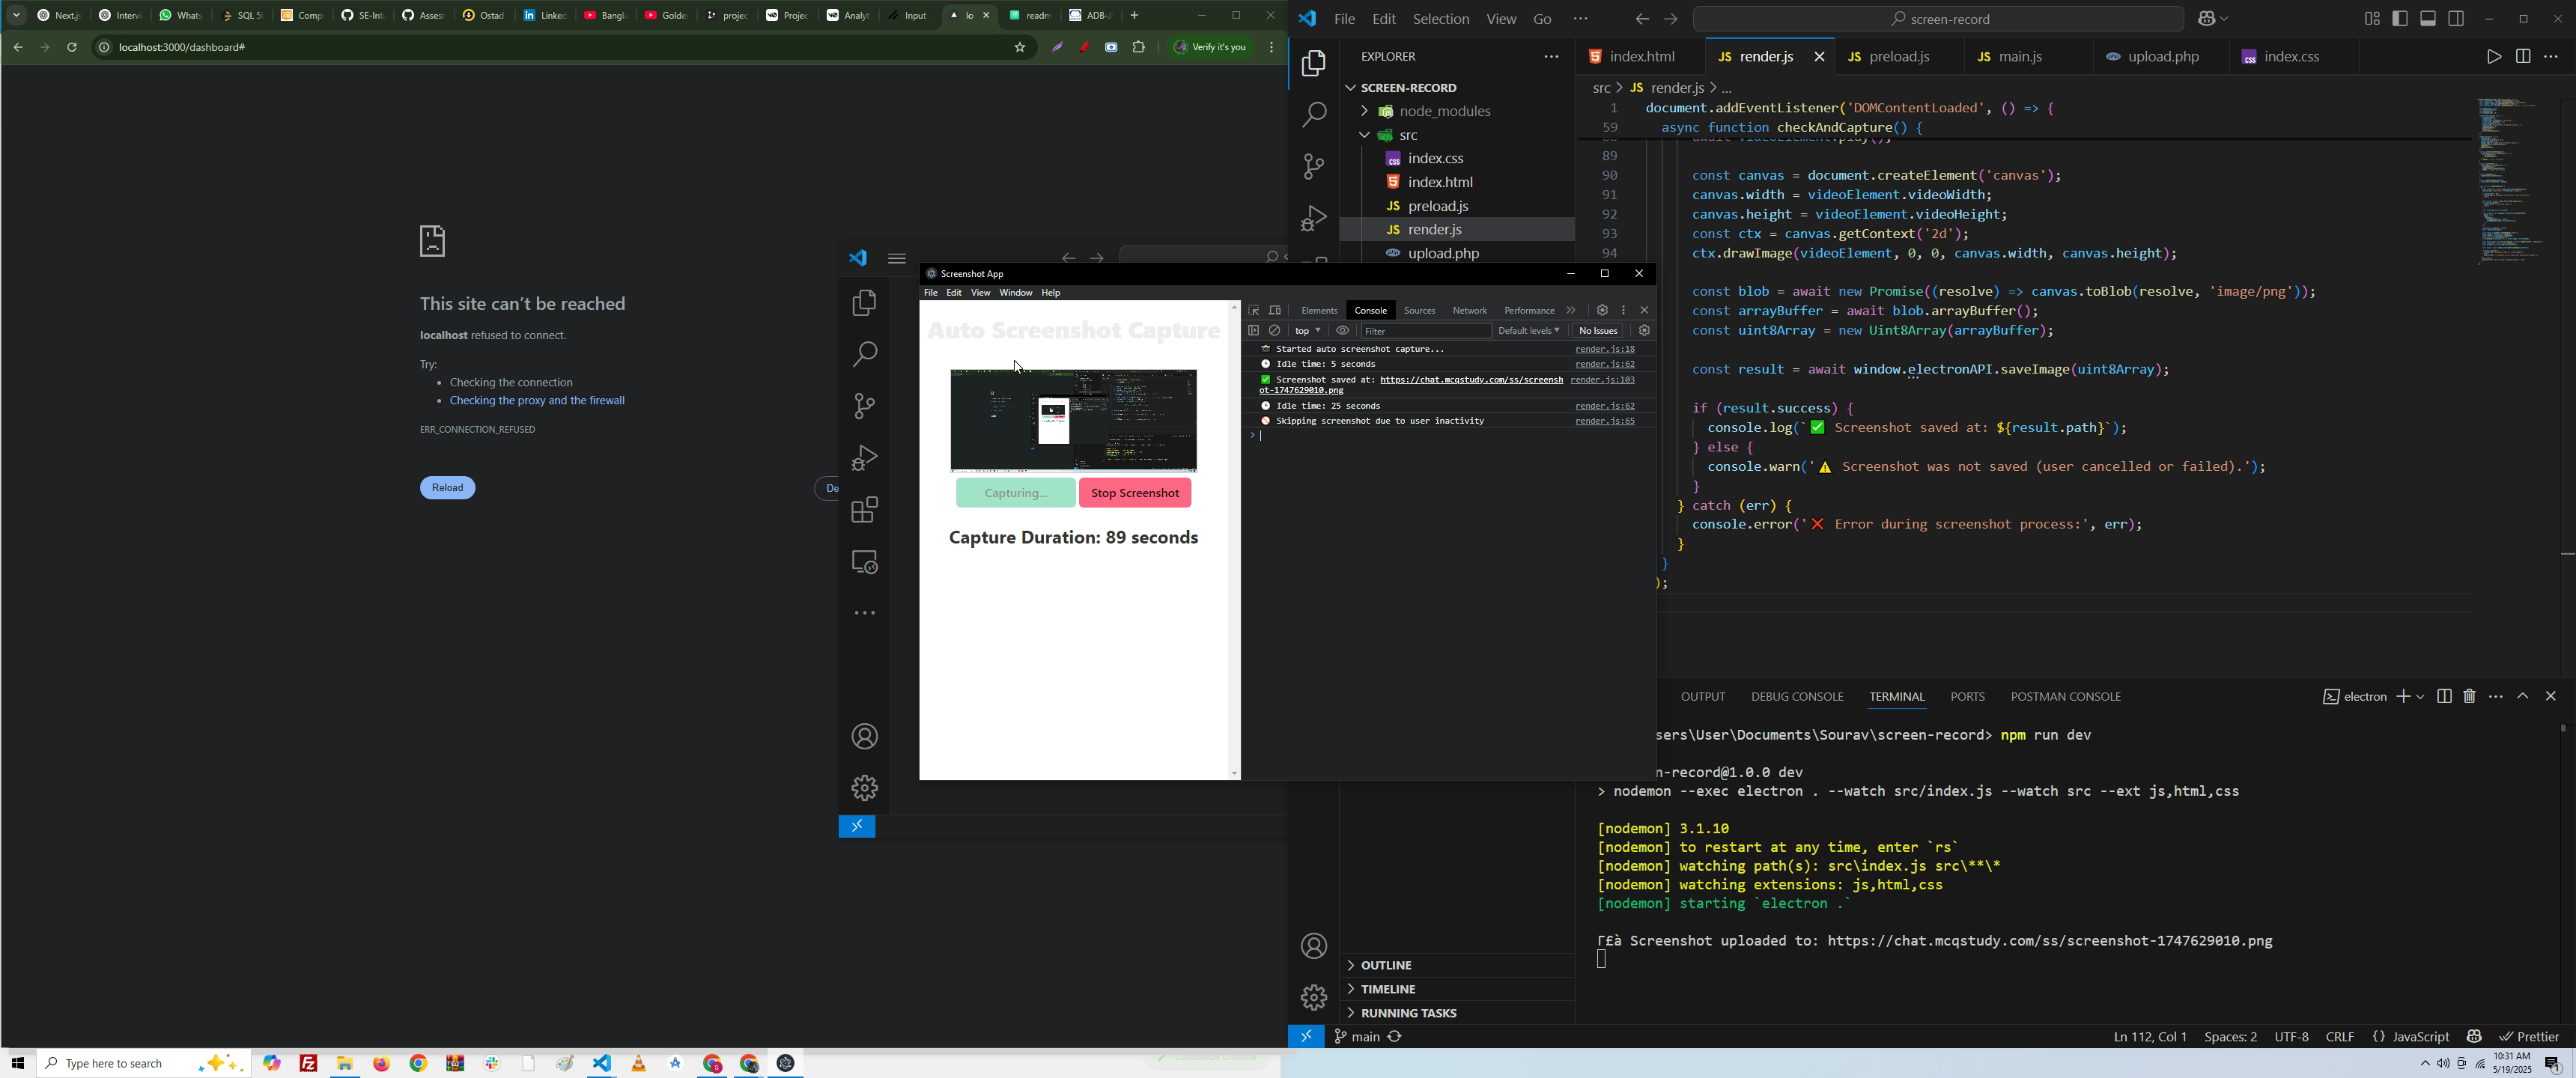Kill terminal with the trash icon
Image resolution: width=2576 pixels, height=1078 pixels.
click(2470, 696)
